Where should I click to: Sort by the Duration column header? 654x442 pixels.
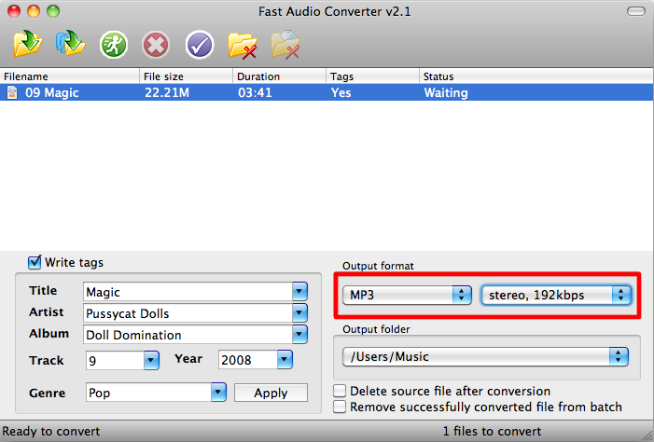(x=279, y=76)
